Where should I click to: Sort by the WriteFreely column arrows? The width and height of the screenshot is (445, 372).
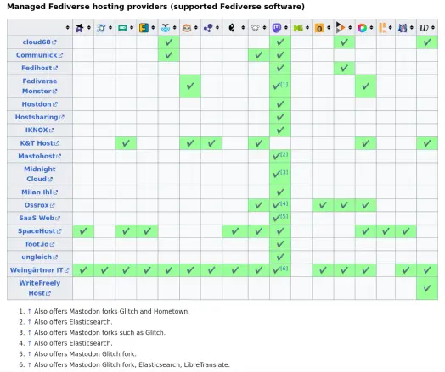click(x=433, y=27)
